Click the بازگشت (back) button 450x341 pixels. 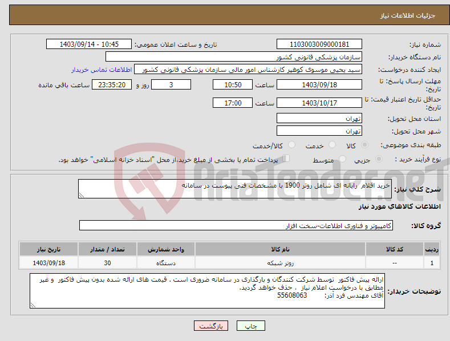(x=211, y=326)
